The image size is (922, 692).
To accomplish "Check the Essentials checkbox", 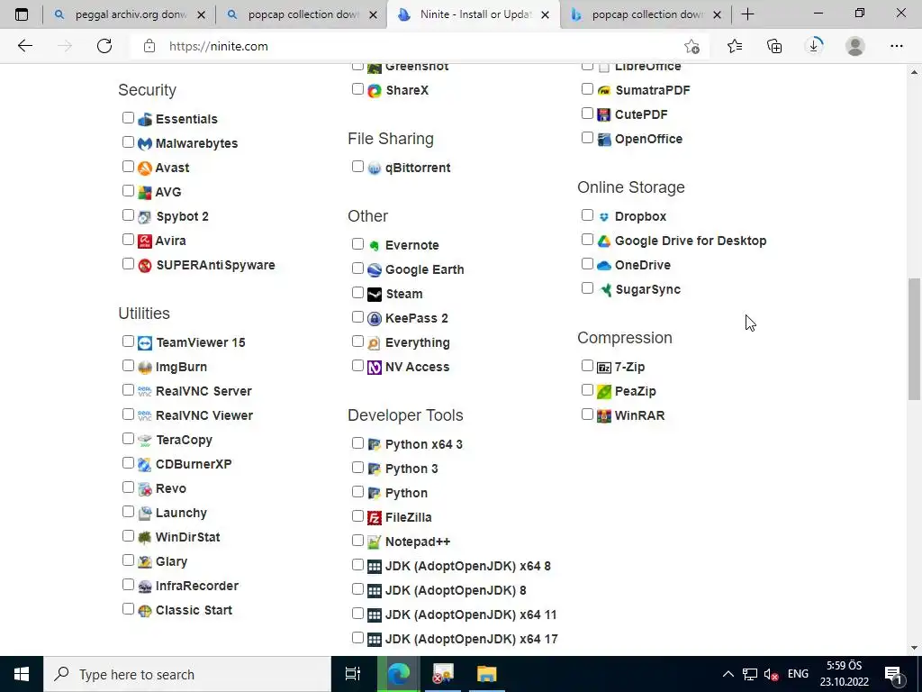I will pos(128,118).
